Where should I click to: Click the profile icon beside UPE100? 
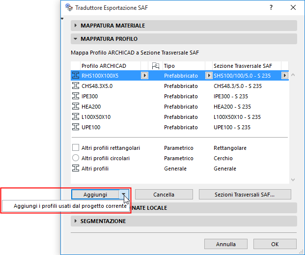click(76, 127)
